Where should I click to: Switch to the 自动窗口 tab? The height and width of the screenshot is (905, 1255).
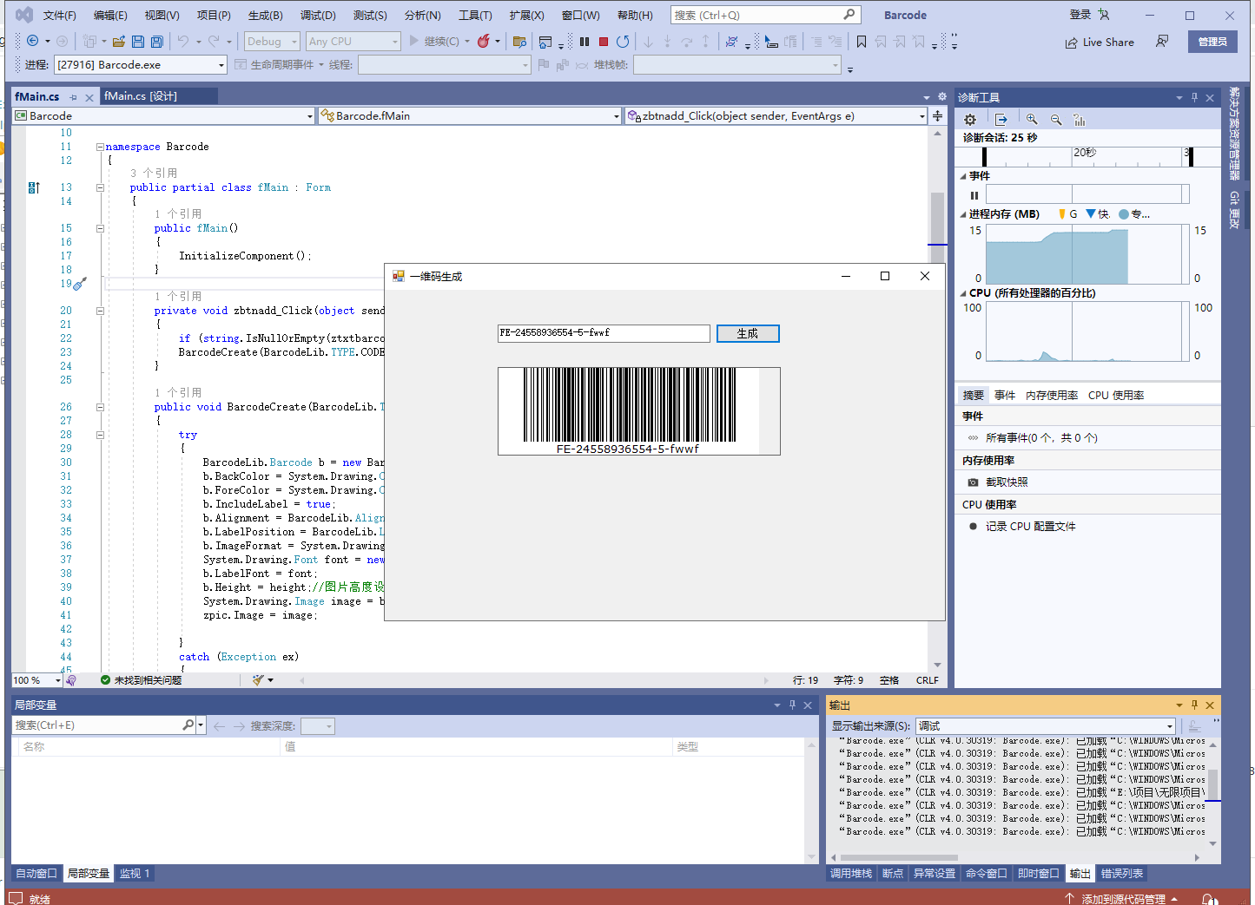pyautogui.click(x=36, y=874)
